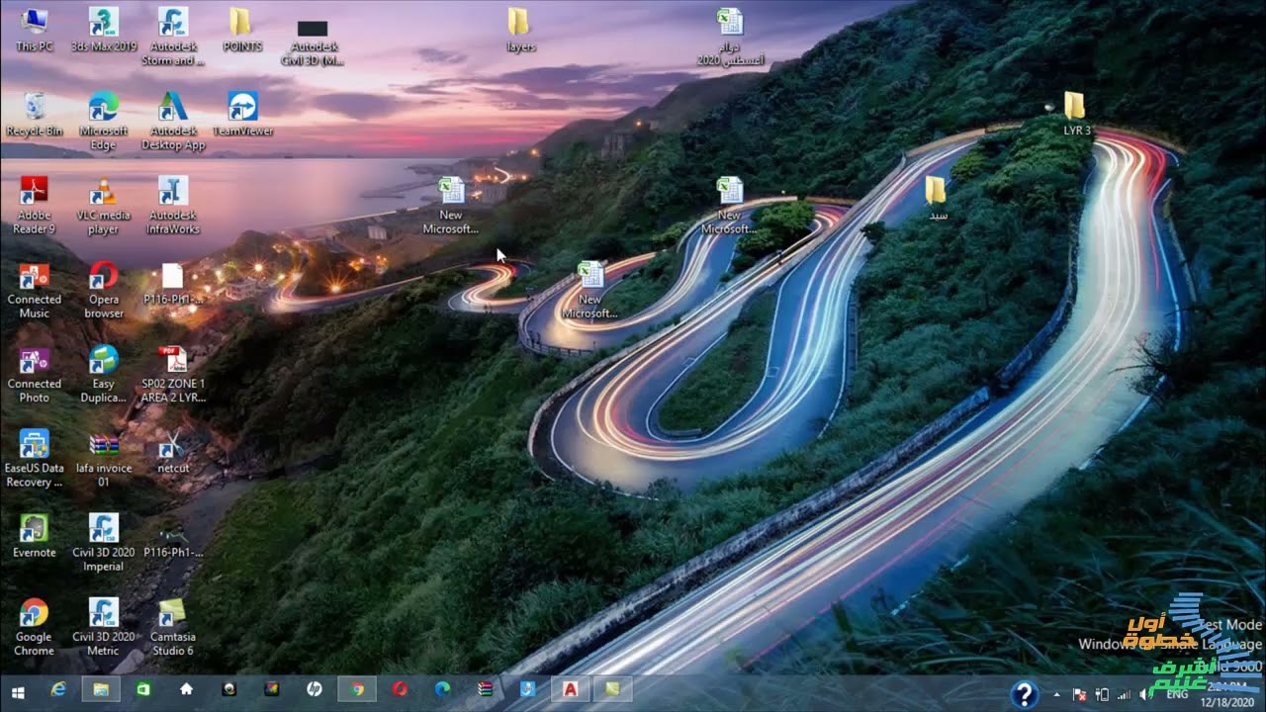Show hidden system tray icons
1266x712 pixels.
click(1056, 694)
